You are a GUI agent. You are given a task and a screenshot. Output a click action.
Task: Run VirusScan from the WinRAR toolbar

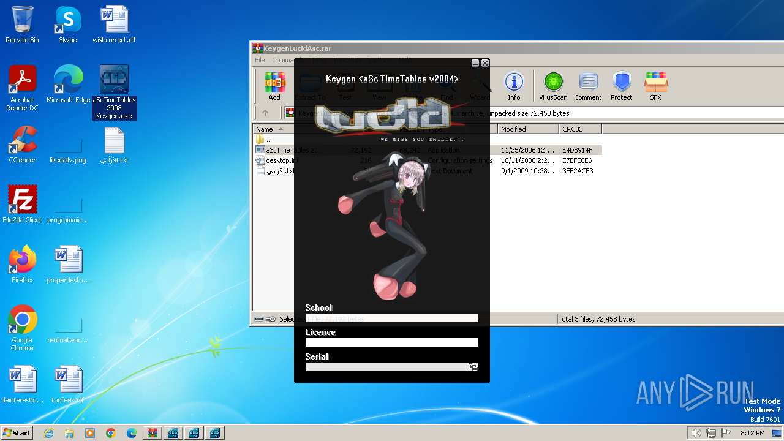pyautogui.click(x=553, y=86)
